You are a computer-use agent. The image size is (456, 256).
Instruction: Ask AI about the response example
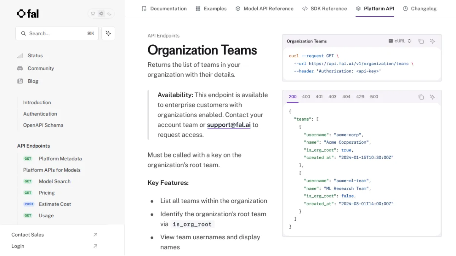[432, 97]
